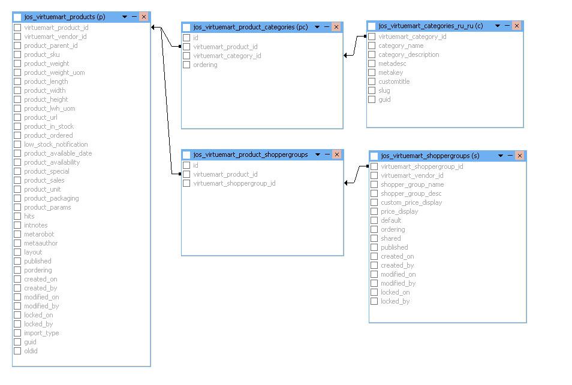Minimize the product_shoppergroups table box
The image size is (572, 385).
(x=327, y=154)
